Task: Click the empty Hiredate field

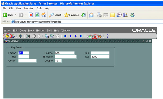Action: click(x=66, y=57)
